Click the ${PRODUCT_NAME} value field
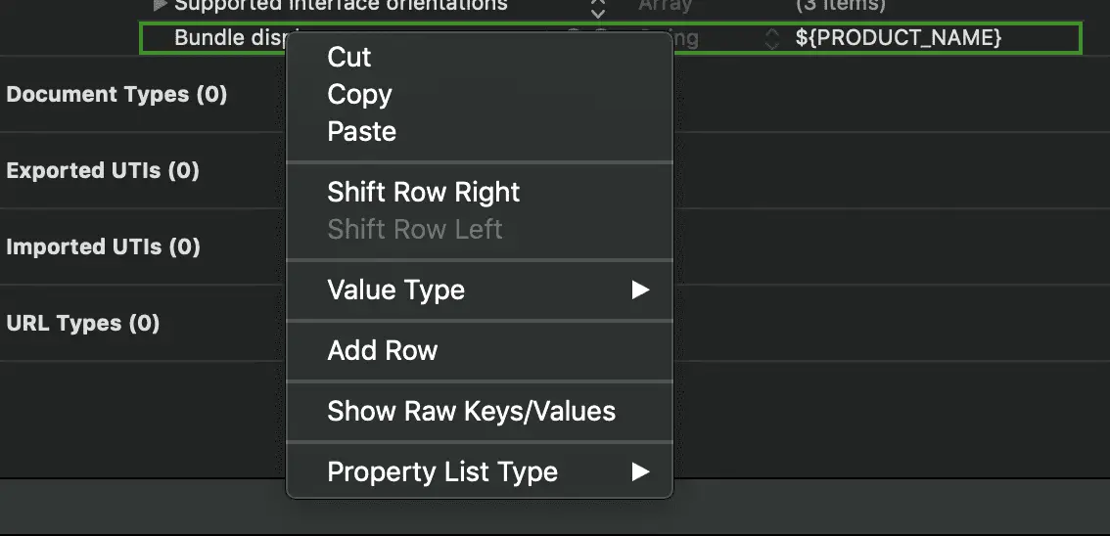Viewport: 1110px width, 536px height. coord(898,38)
